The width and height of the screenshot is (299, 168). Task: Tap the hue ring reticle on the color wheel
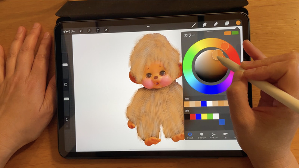(x=225, y=46)
